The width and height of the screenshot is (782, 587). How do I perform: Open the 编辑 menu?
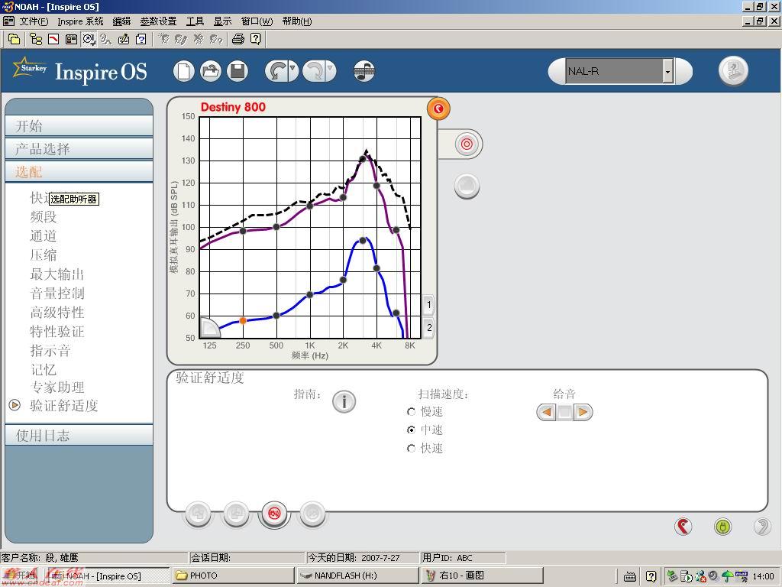pyautogui.click(x=121, y=21)
